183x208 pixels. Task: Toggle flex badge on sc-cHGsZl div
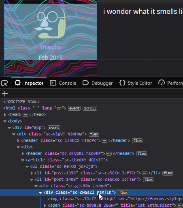(123, 193)
